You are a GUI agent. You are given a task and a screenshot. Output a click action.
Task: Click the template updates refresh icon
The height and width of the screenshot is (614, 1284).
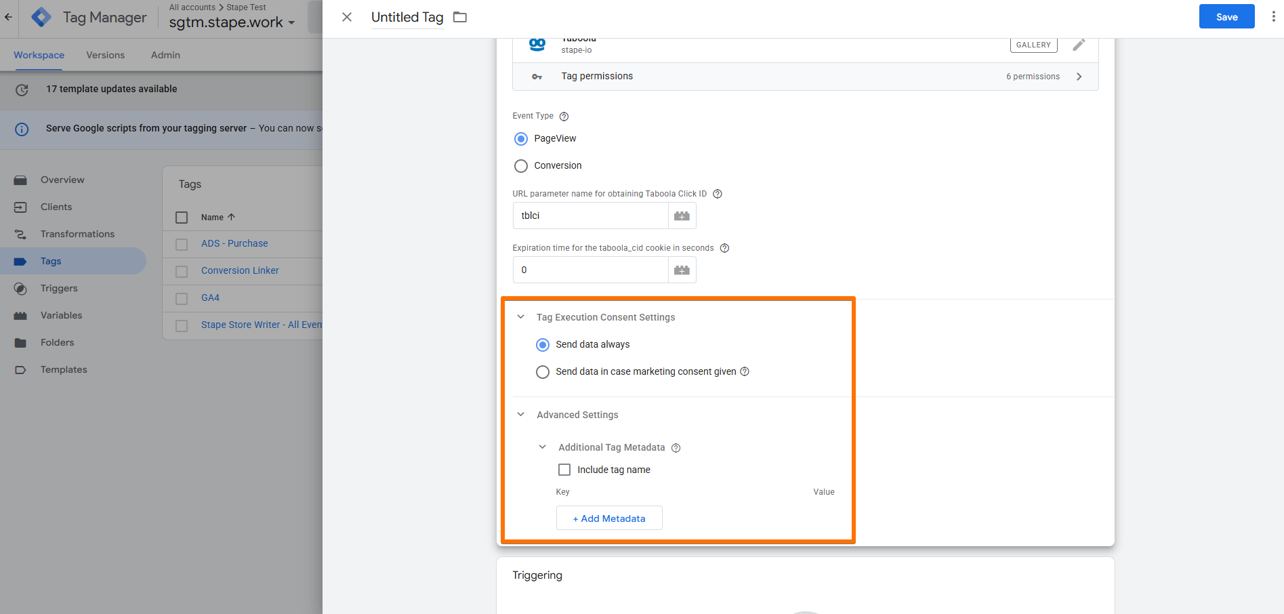[22, 89]
